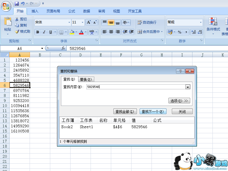
Task: Click the 关闭 button in dialog
Action: [182, 112]
